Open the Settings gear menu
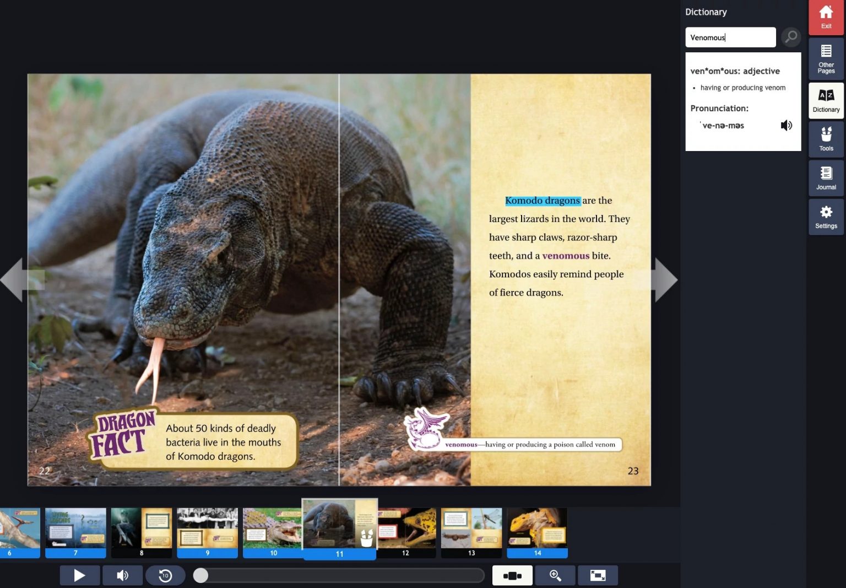Screen dimensions: 846x588 pos(826,217)
